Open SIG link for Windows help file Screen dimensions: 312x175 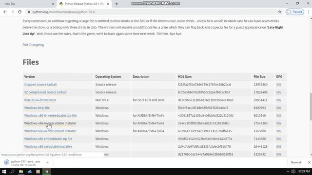point(278,107)
